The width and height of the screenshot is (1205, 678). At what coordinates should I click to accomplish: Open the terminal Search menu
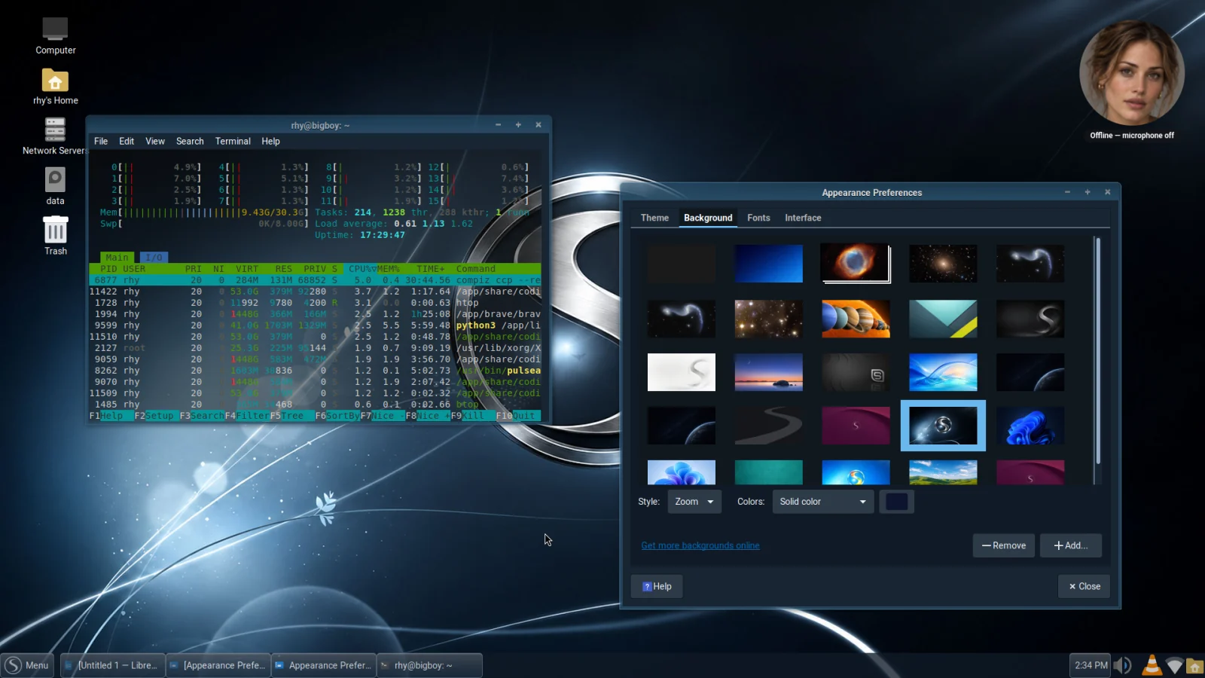(x=190, y=141)
